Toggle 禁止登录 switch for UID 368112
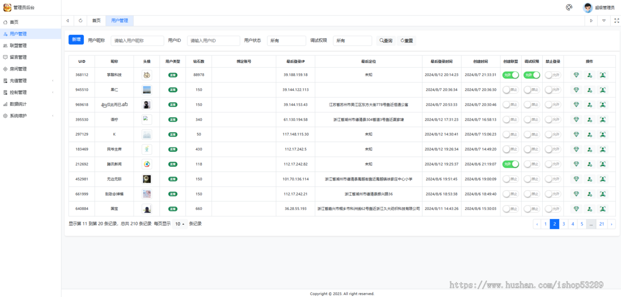 coord(553,75)
